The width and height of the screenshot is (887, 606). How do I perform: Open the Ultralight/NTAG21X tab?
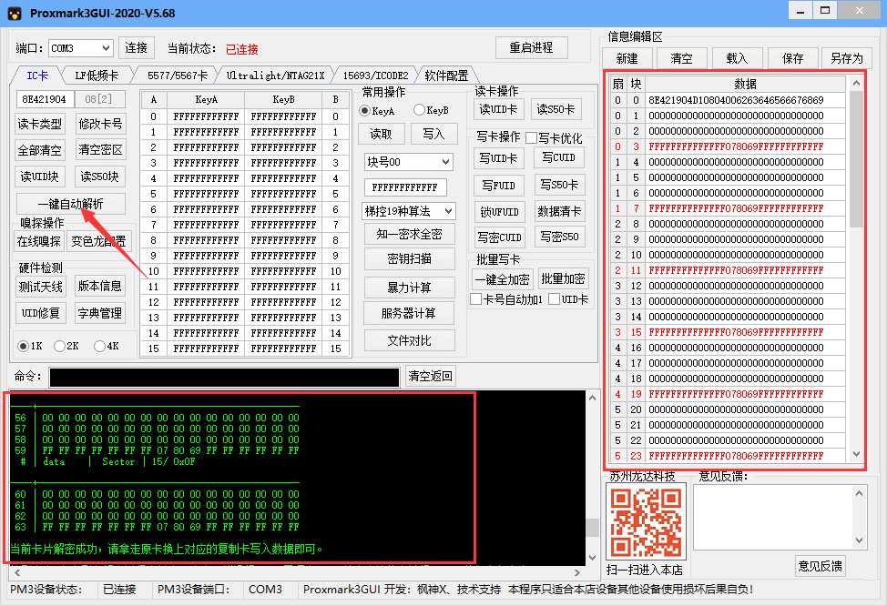(x=276, y=76)
